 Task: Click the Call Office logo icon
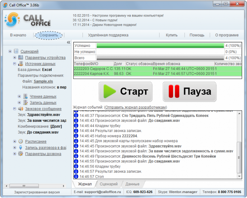[12, 19]
